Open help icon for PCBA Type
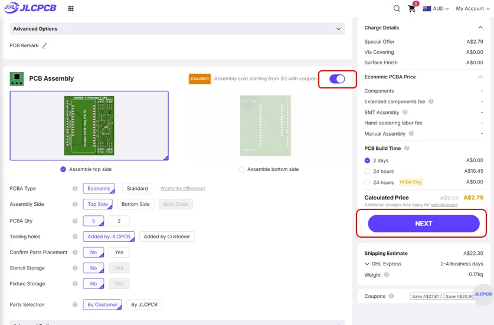Viewport: 494px width, 325px height. click(75, 188)
